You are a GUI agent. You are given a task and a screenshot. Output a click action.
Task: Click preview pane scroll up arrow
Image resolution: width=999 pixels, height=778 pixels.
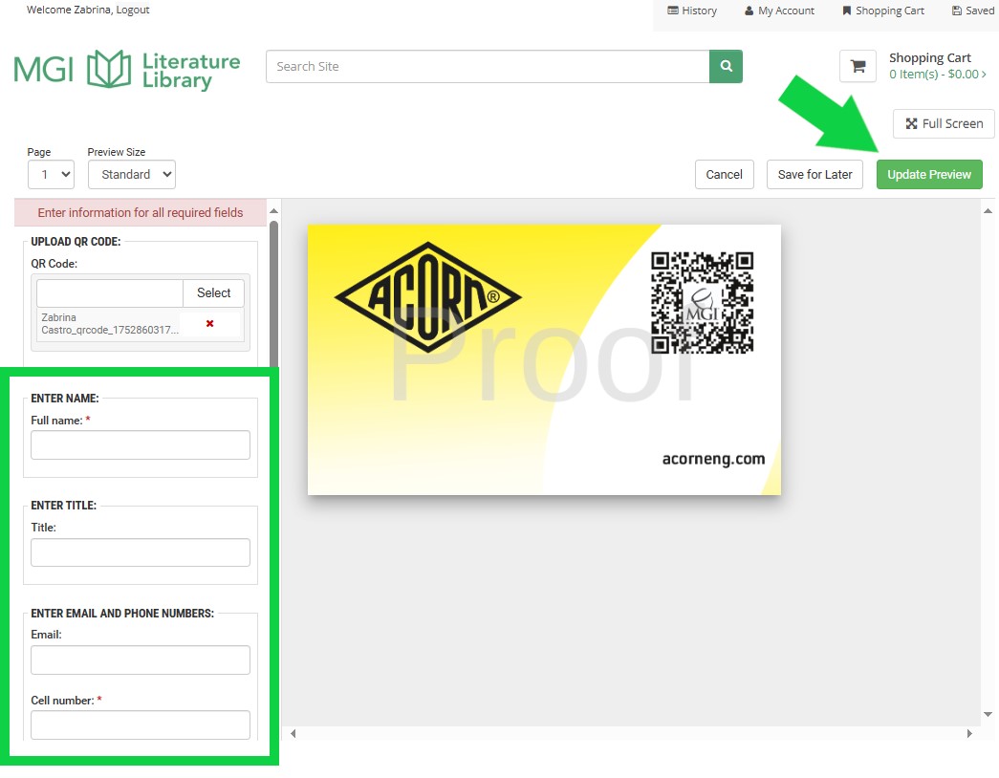(988, 211)
